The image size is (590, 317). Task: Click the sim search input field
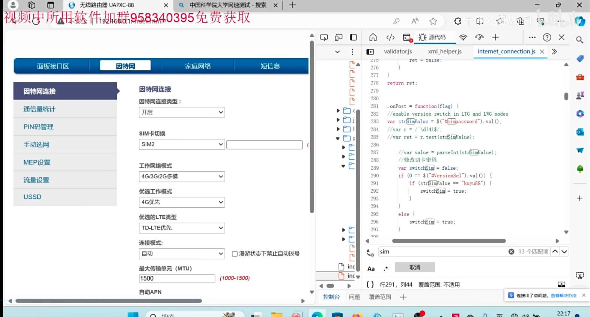click(443, 252)
